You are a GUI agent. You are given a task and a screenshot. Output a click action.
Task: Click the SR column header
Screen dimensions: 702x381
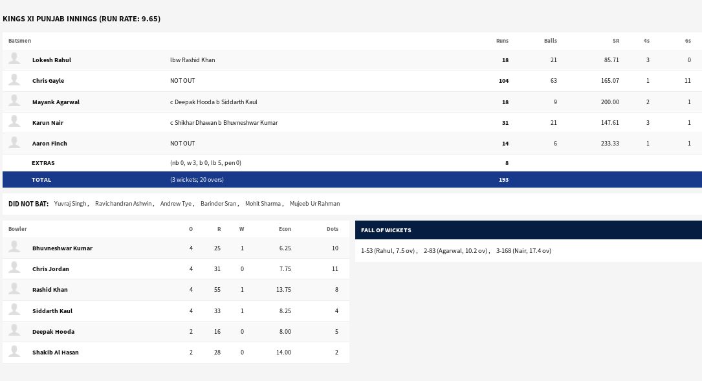[615, 41]
